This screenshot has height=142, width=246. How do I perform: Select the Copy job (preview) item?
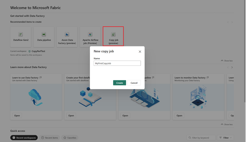113,36
